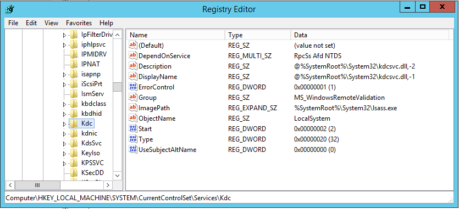Image resolution: width=459 pixels, height=209 pixels.
Task: Click the isapnp folder icon
Action: [74, 74]
